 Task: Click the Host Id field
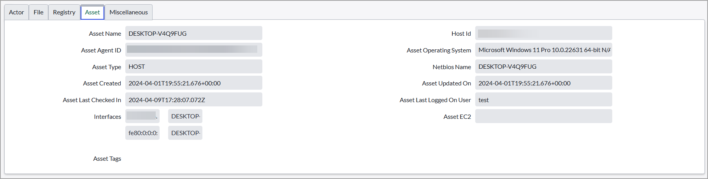click(543, 33)
